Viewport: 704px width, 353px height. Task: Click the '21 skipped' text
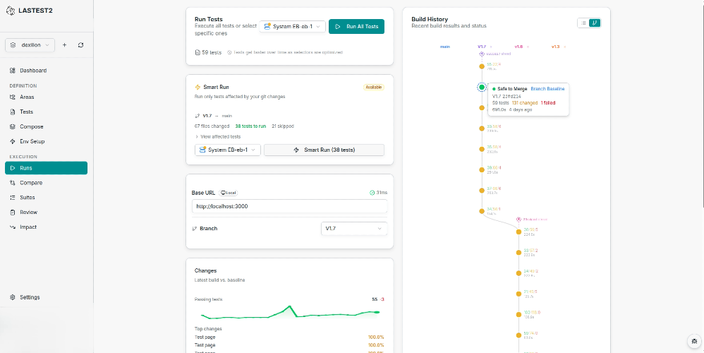pyautogui.click(x=283, y=126)
